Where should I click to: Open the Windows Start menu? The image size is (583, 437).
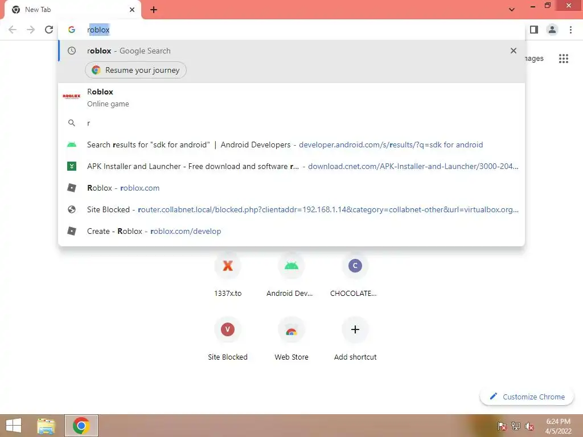point(14,426)
